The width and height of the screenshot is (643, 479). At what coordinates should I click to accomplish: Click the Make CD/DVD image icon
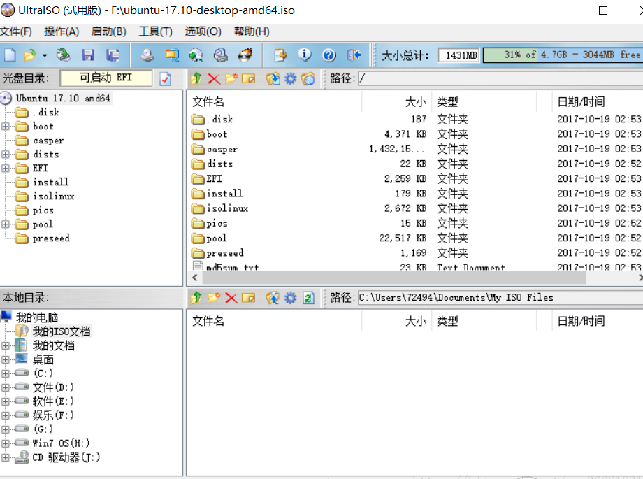[147, 55]
